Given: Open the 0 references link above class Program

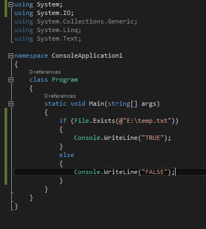Looking at the screenshot, I should coord(45,72).
